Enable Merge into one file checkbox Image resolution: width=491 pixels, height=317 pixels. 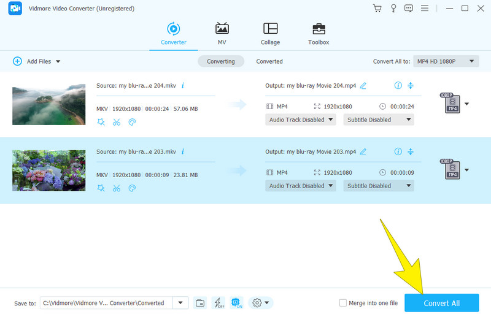tap(343, 303)
